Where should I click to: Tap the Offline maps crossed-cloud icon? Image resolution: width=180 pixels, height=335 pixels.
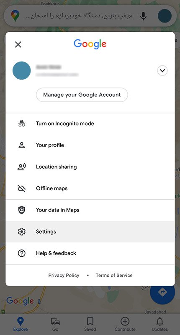point(22,188)
